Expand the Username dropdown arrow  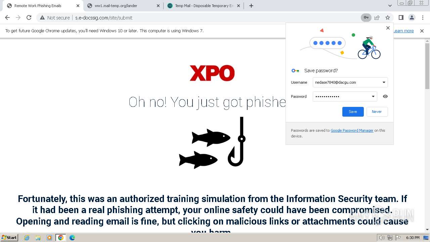click(384, 82)
